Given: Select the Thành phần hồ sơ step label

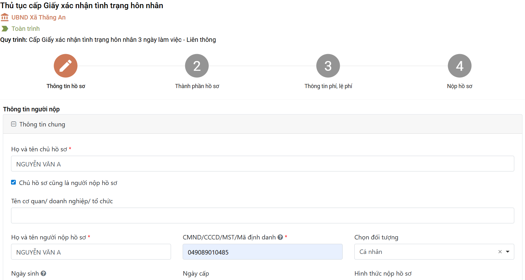Looking at the screenshot, I should tap(197, 86).
